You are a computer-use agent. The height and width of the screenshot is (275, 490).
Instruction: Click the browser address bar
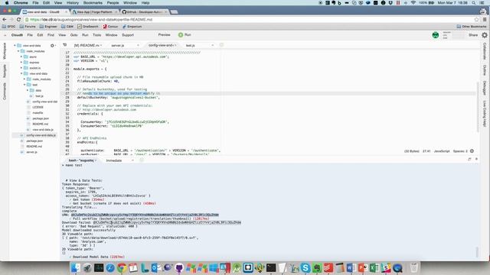(250, 19)
